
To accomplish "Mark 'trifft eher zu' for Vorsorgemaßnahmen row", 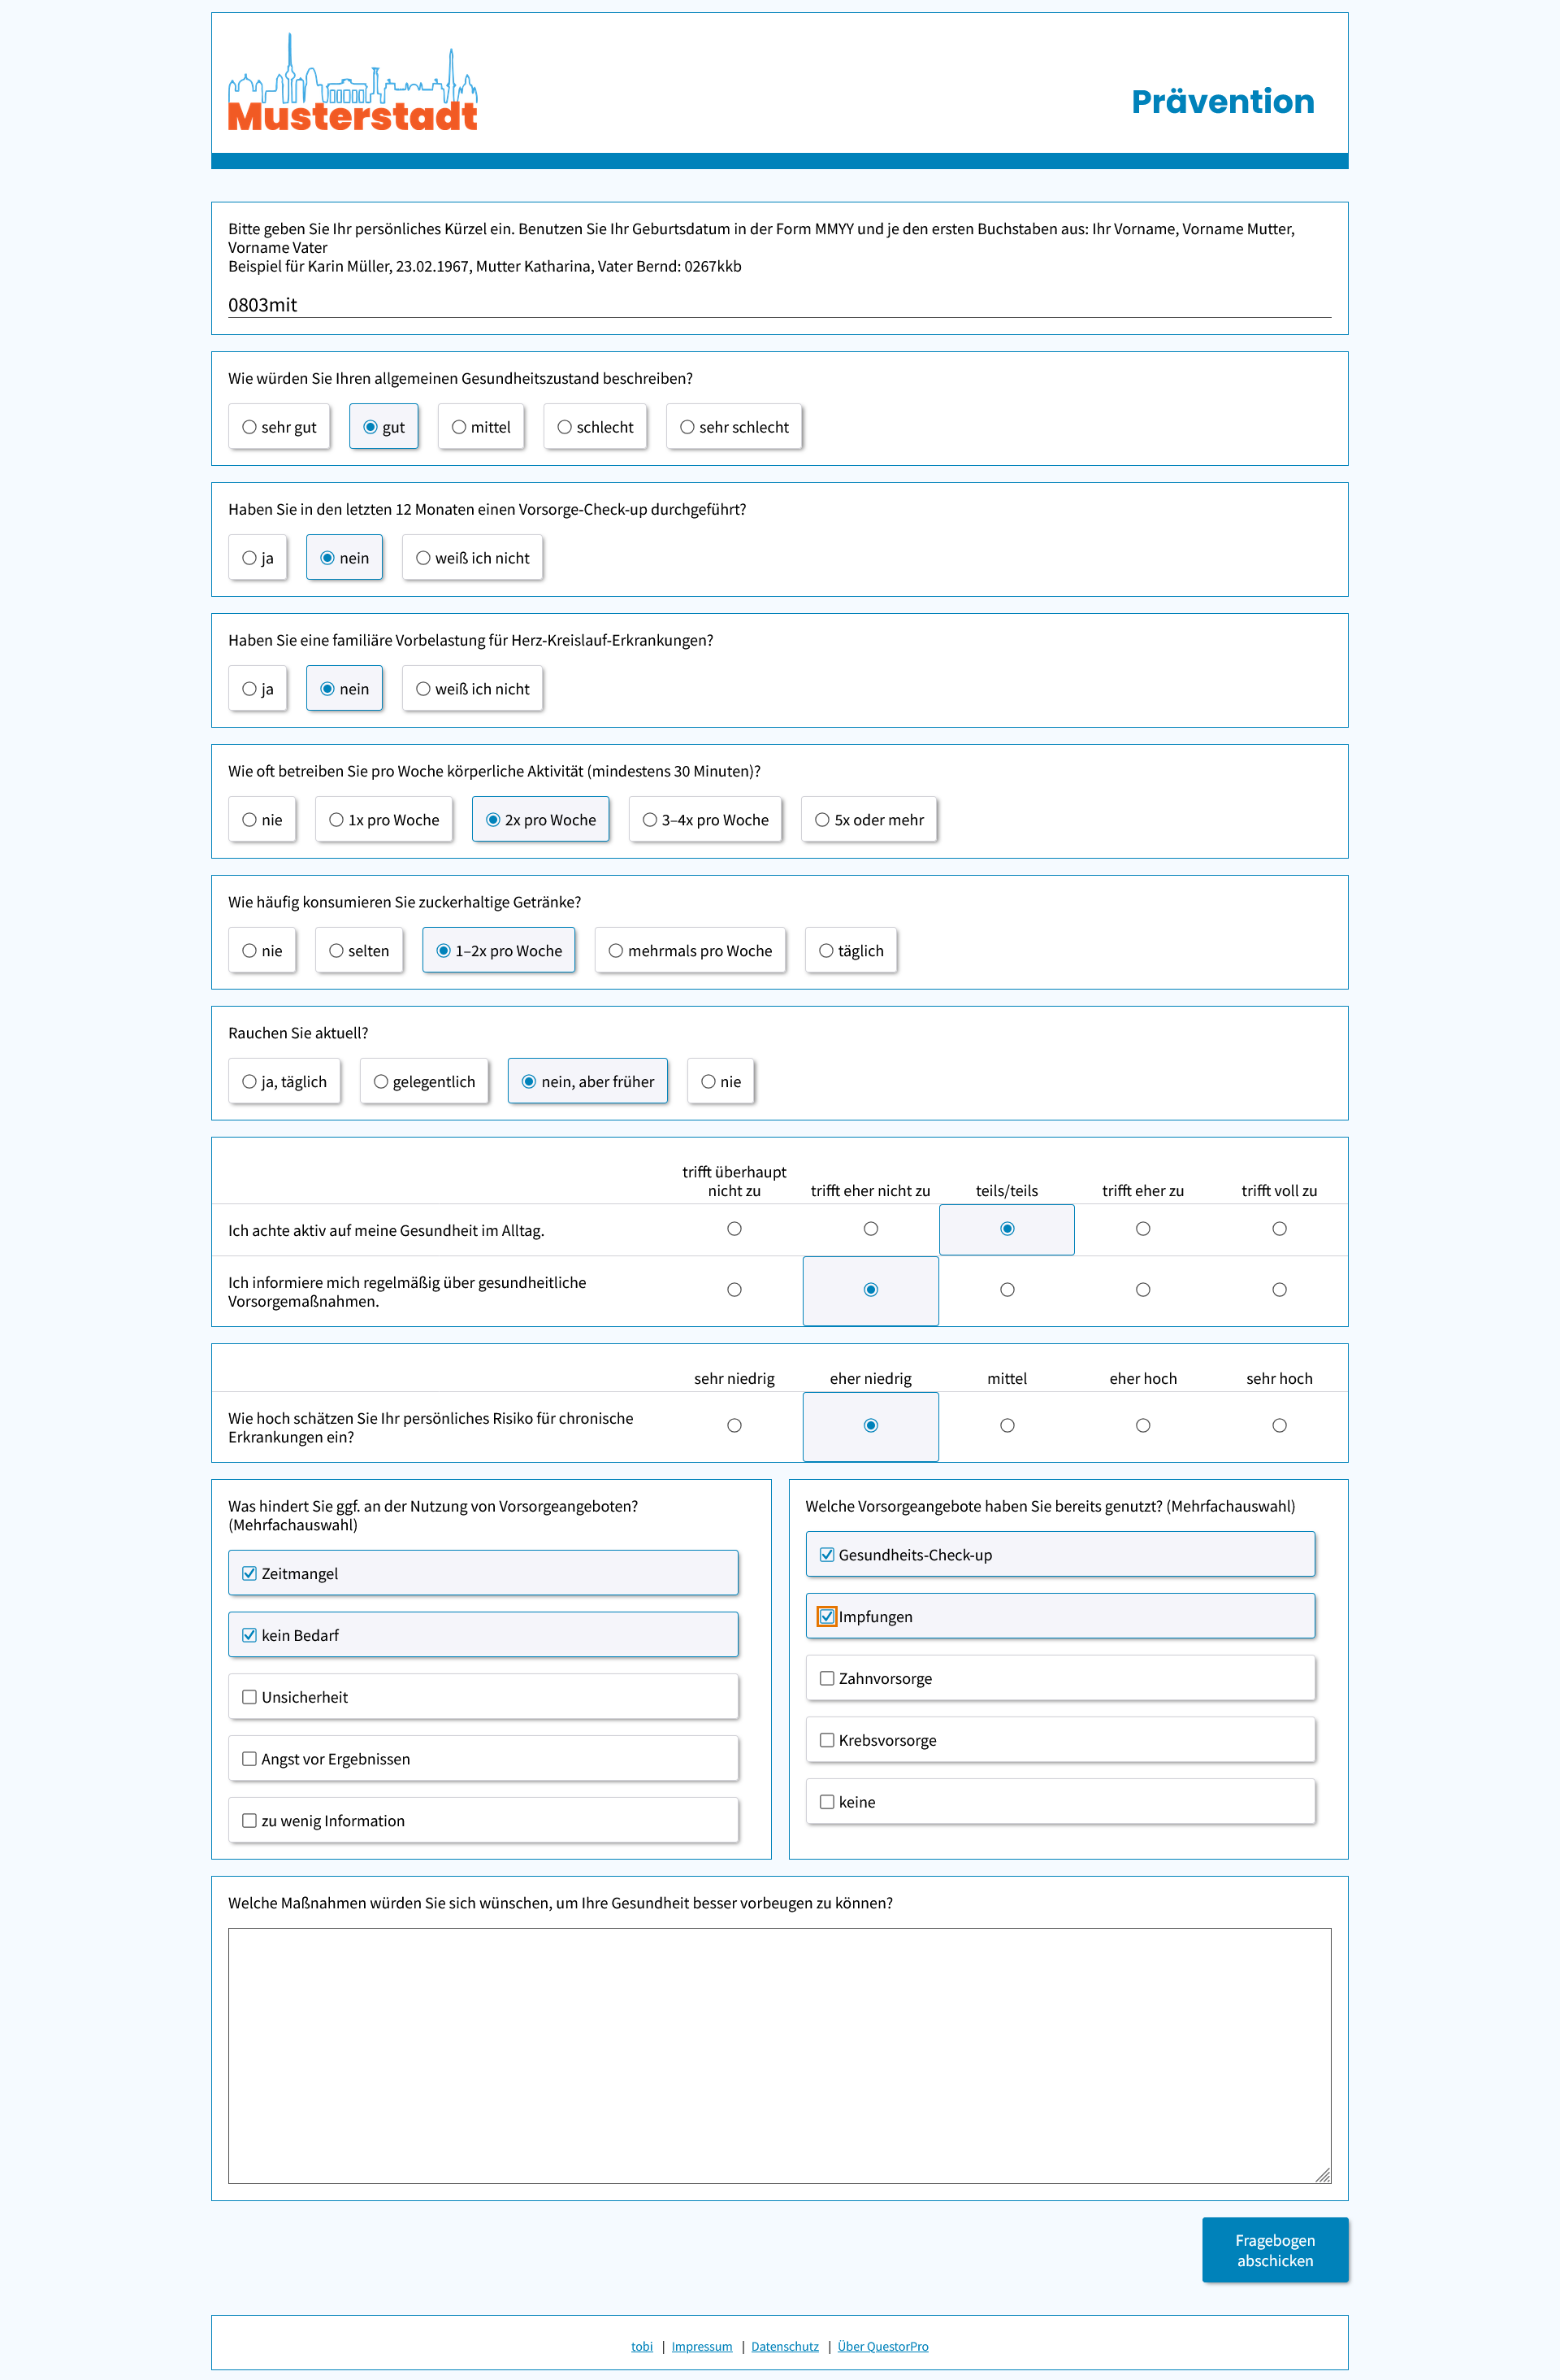I will (1143, 1290).
